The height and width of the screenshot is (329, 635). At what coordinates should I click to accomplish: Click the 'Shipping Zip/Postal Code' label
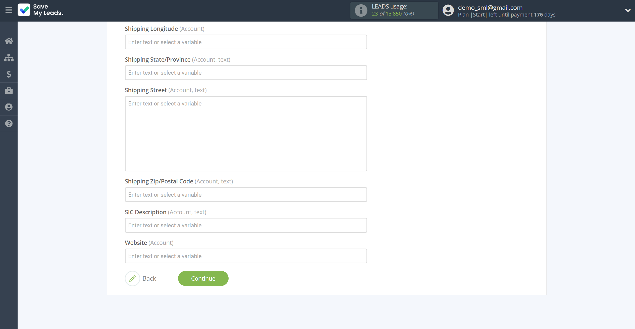click(159, 181)
